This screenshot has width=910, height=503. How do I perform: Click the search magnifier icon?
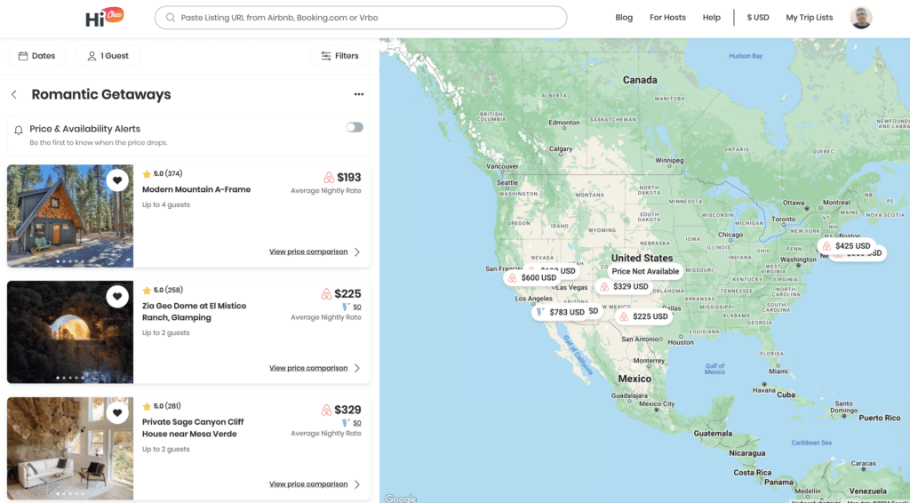171,18
